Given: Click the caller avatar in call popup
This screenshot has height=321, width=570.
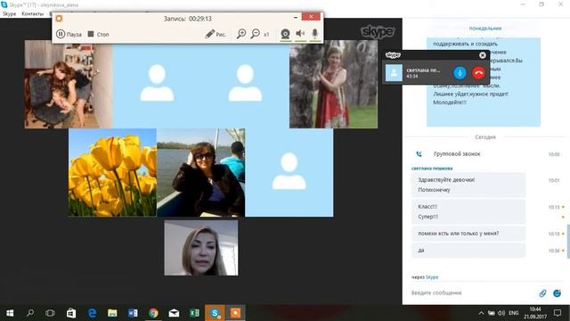Looking at the screenshot, I should point(394,73).
